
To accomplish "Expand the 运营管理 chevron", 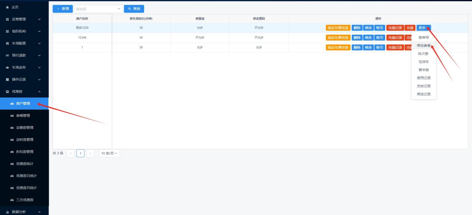I will click(39, 19).
